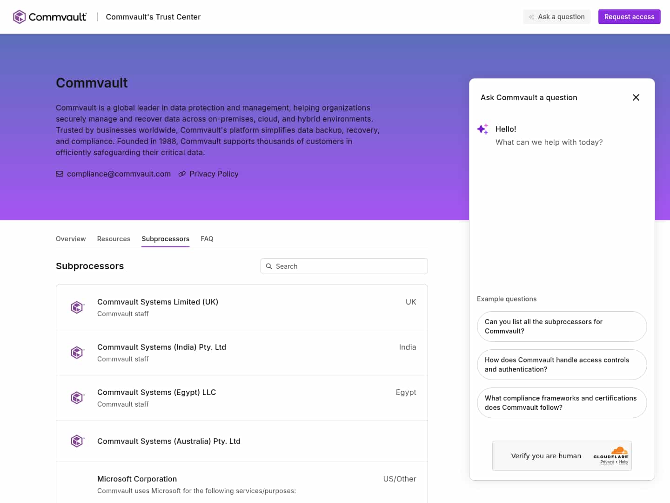Click the Ask a question button

coord(556,17)
